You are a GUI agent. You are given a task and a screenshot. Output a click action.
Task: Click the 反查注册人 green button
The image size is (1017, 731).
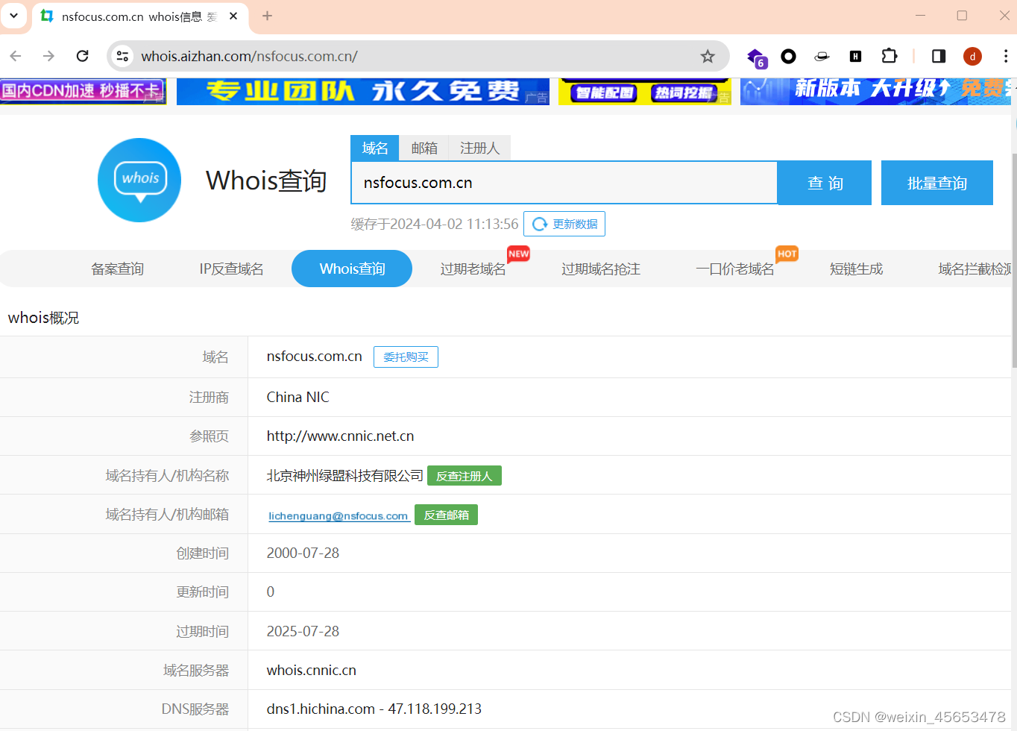pyautogui.click(x=464, y=476)
